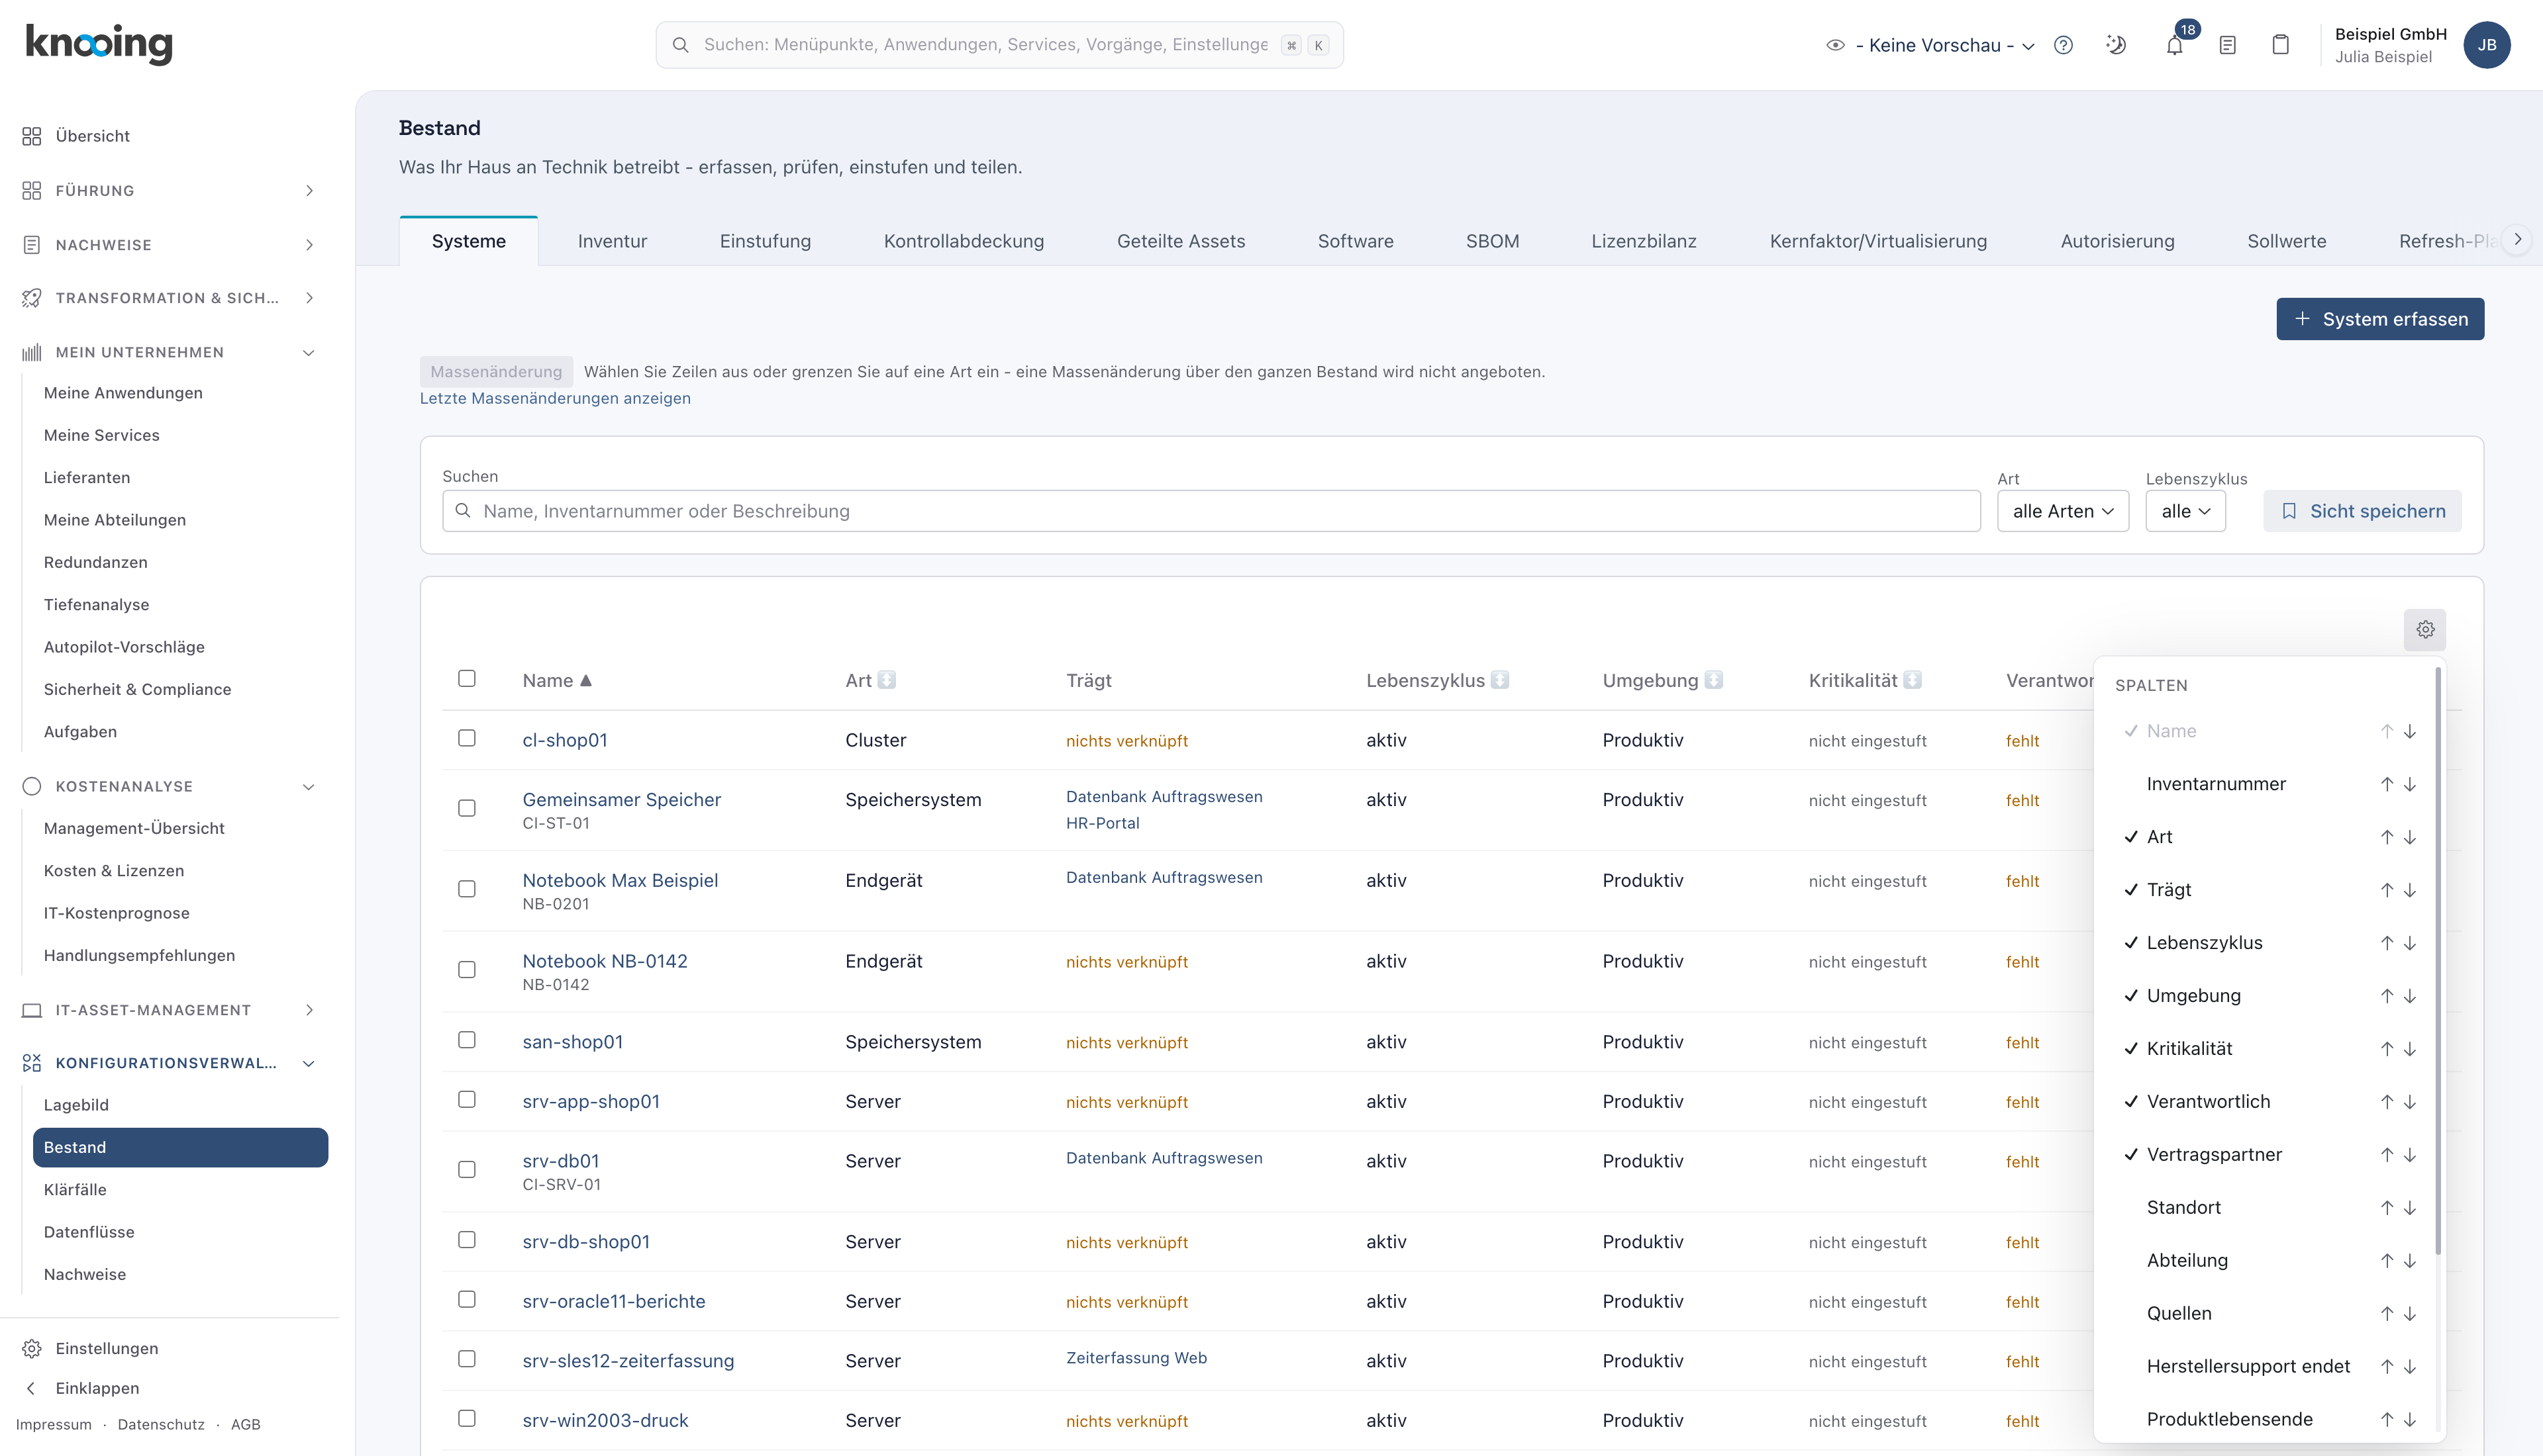Viewport: 2543px width, 1456px height.
Task: Sort by the Art column filter icon
Action: pos(886,680)
